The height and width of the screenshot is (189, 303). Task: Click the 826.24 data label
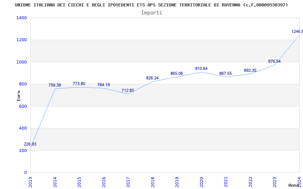[152, 78]
